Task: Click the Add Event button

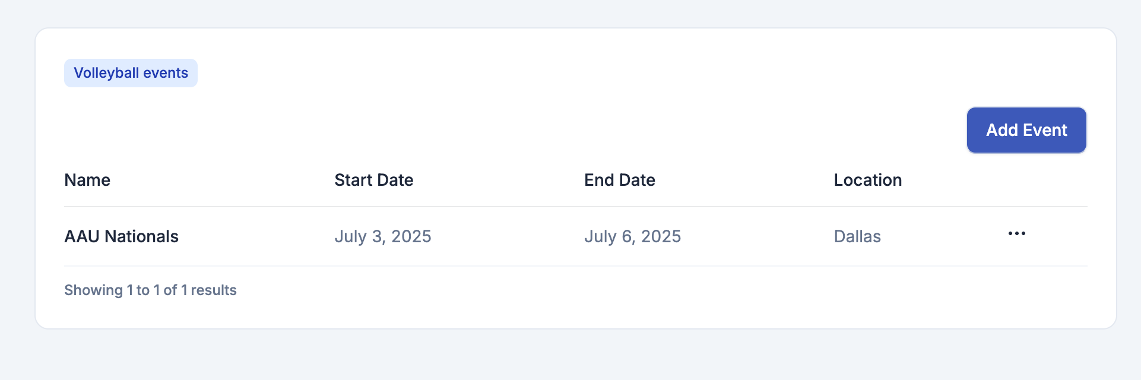Action: click(x=1026, y=130)
